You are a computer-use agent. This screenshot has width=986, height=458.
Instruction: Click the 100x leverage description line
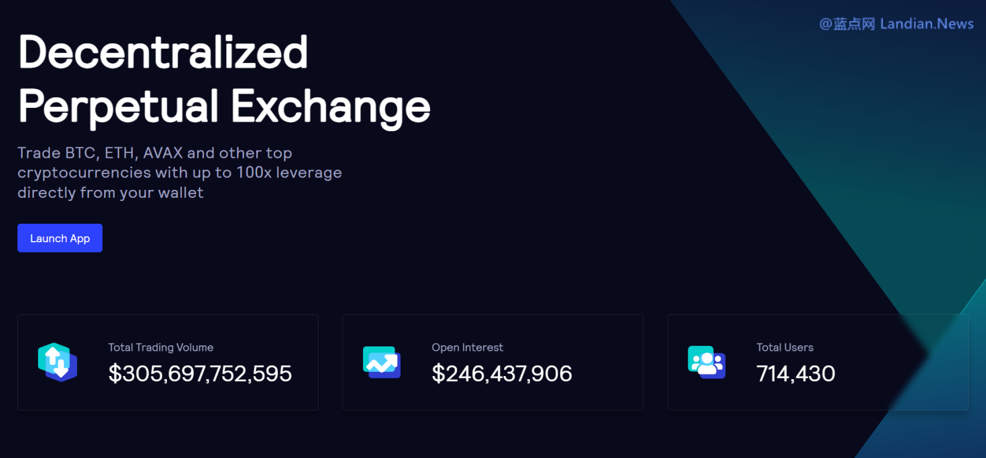(179, 173)
